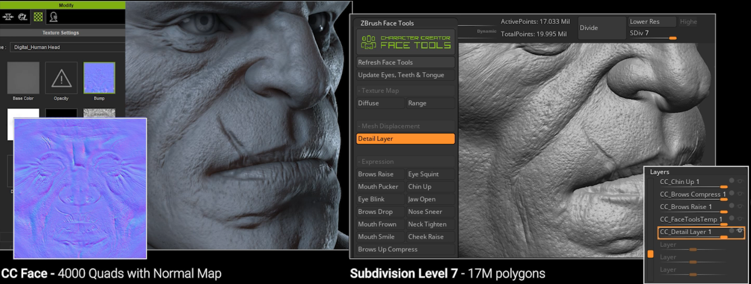The width and height of the screenshot is (751, 284).
Task: Click Refresh Face Tools button
Action: 405,62
